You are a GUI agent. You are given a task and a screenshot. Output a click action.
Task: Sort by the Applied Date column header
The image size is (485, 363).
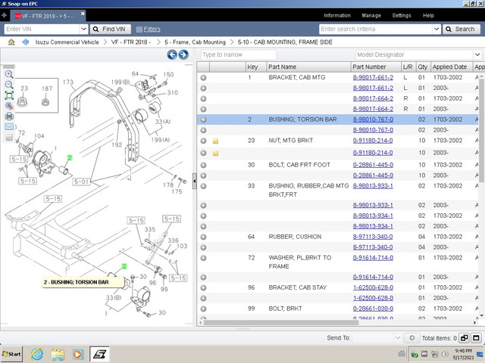(452, 67)
